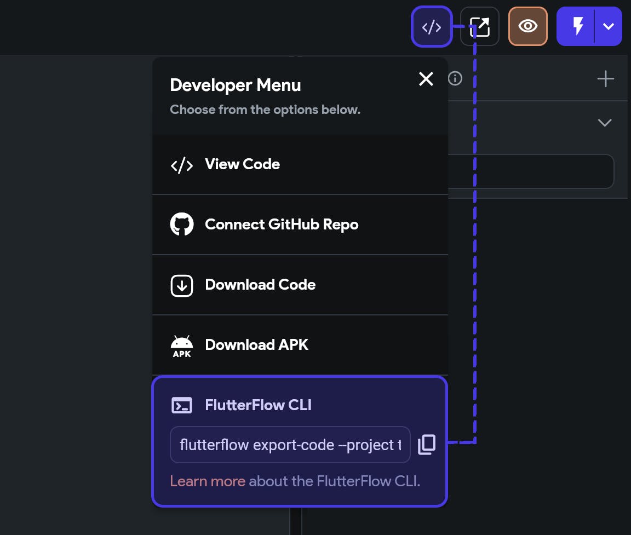
Task: Copy the FlutterFlow CLI command
Action: 427,445
